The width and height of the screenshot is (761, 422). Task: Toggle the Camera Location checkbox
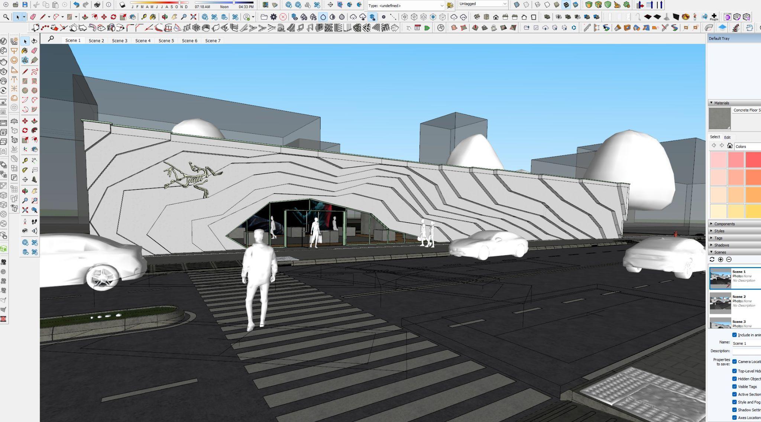pos(734,361)
